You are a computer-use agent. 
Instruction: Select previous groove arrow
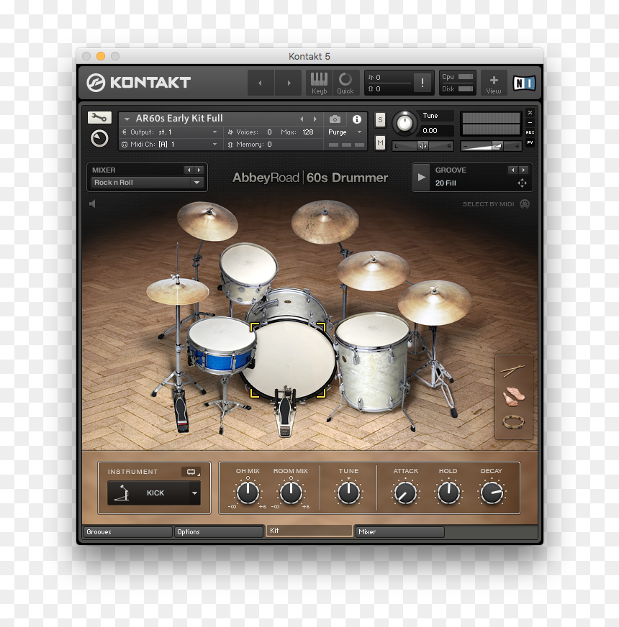(x=512, y=170)
